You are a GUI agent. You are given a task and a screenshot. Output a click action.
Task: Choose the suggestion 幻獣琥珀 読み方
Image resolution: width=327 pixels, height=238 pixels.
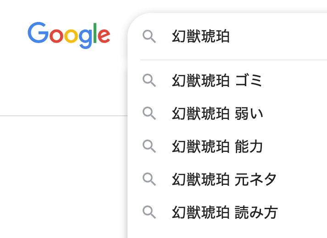(x=224, y=212)
